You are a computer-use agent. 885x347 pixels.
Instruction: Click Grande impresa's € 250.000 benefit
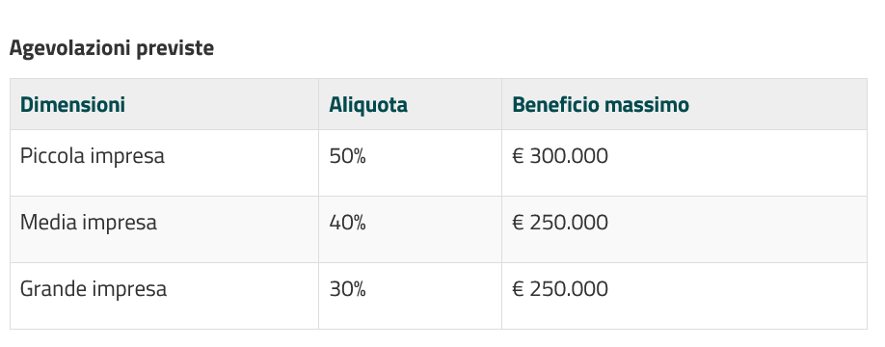560,289
